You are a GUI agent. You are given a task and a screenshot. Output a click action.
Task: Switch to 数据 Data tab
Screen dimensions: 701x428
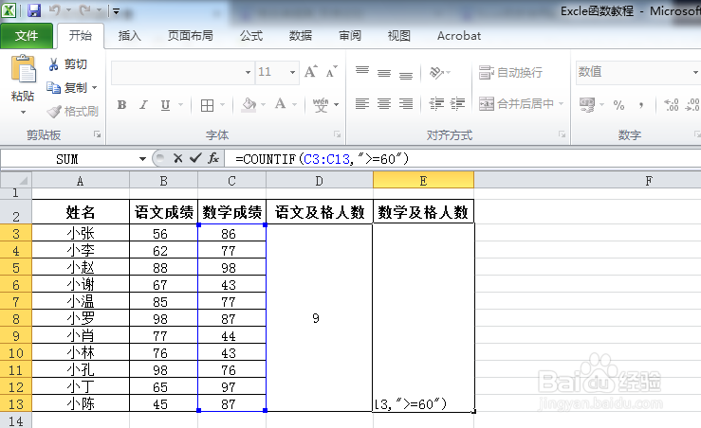pyautogui.click(x=300, y=36)
